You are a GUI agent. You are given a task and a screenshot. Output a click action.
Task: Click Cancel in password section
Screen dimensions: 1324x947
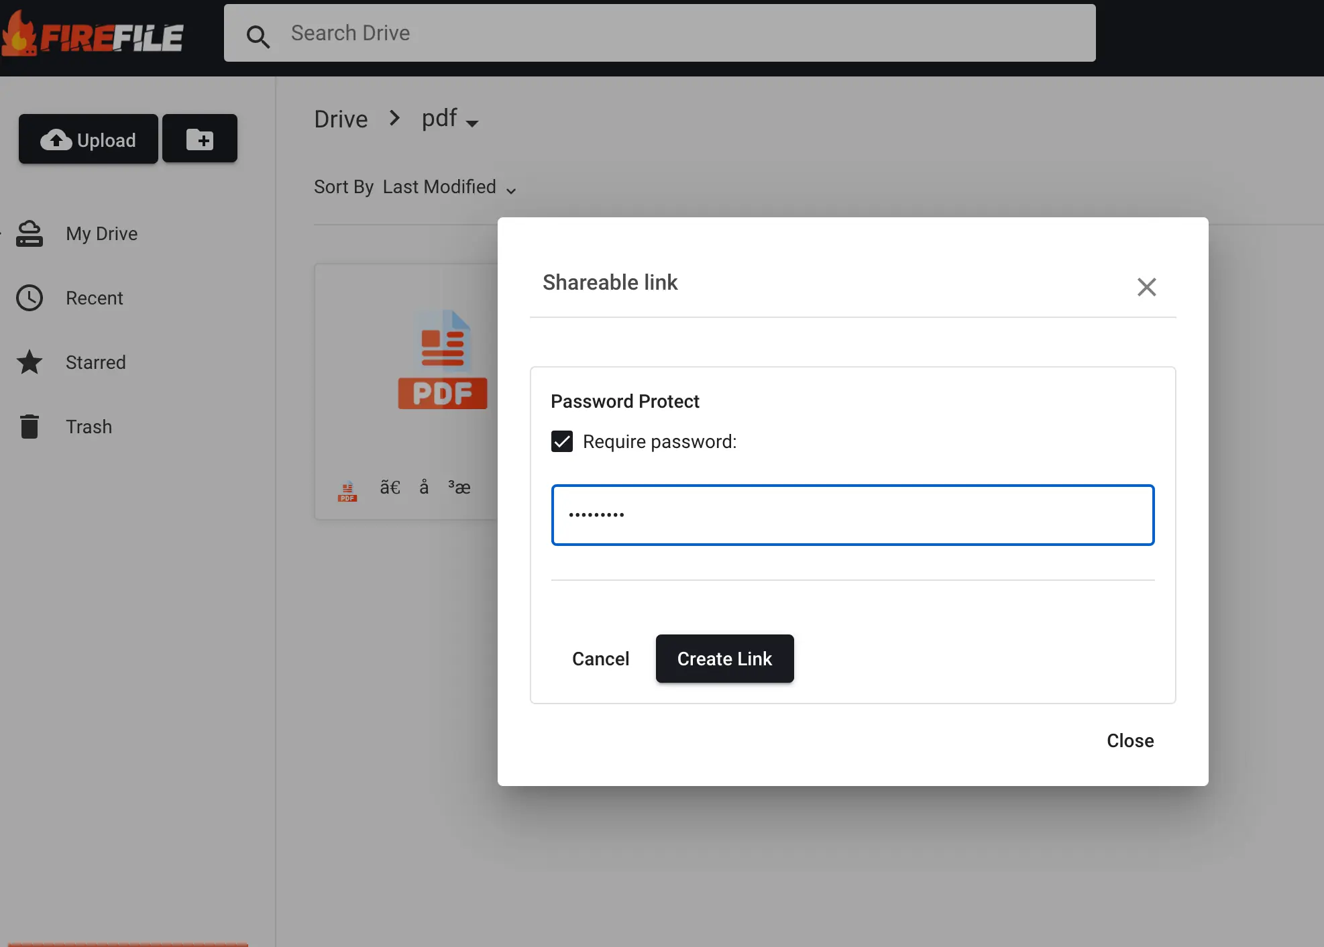click(x=601, y=659)
